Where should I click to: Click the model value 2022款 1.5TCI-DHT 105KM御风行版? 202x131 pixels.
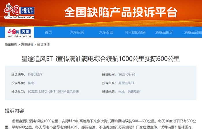pyautogui.click(x=53, y=92)
